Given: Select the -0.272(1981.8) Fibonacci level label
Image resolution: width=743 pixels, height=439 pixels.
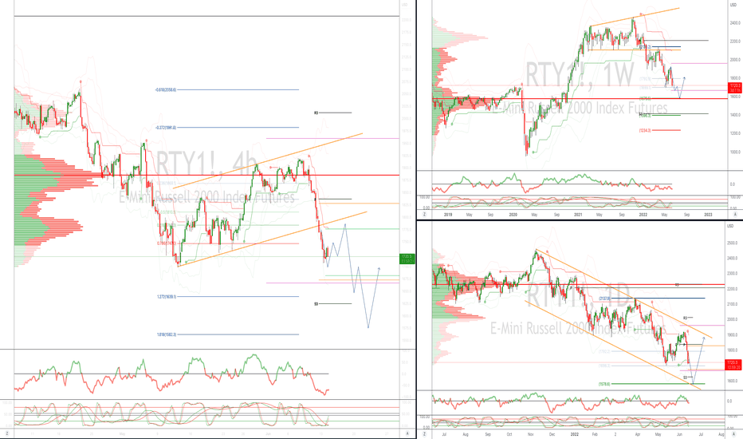Looking at the screenshot, I should click(166, 127).
